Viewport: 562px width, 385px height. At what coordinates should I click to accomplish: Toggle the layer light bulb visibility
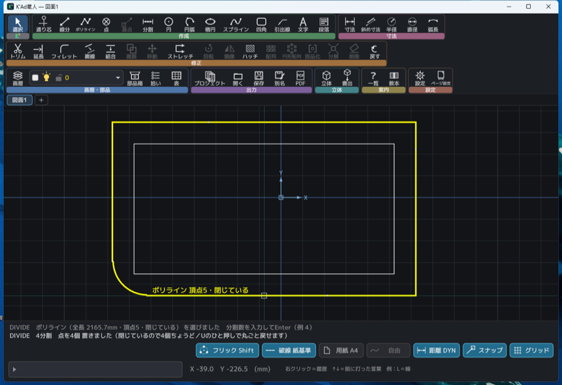point(46,77)
